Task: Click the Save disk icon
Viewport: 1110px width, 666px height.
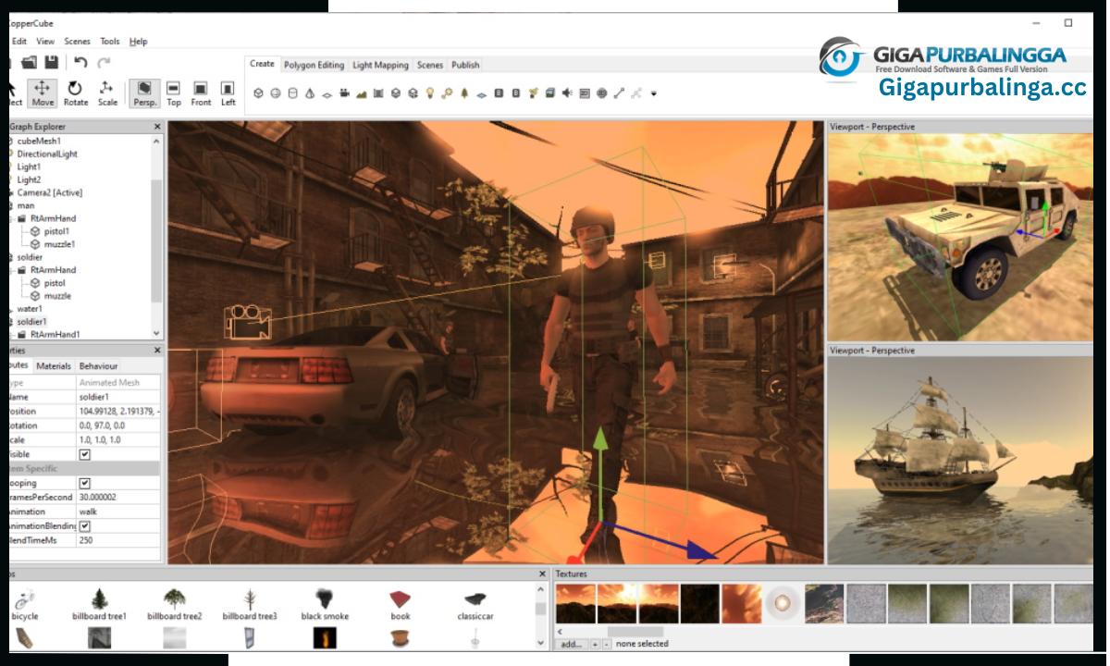Action: 51,62
